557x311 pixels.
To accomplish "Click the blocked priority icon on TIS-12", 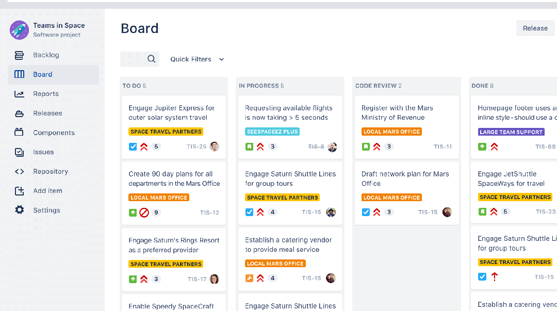I will (x=144, y=212).
